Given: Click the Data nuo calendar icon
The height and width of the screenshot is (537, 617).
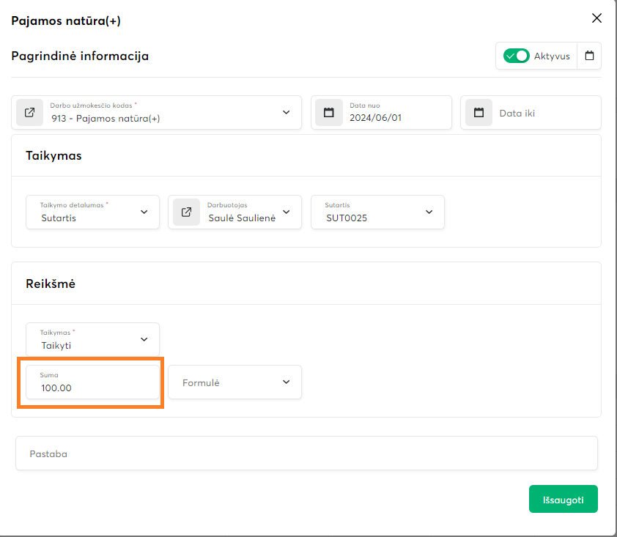Looking at the screenshot, I should (x=329, y=113).
